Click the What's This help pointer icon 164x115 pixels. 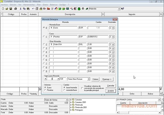(x=122, y=9)
